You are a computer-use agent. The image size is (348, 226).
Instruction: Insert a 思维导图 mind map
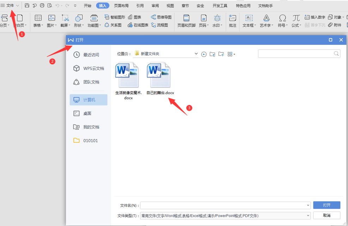161,17
